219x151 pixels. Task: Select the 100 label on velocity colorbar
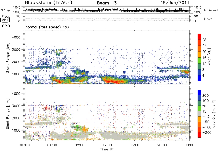(x=206, y=101)
